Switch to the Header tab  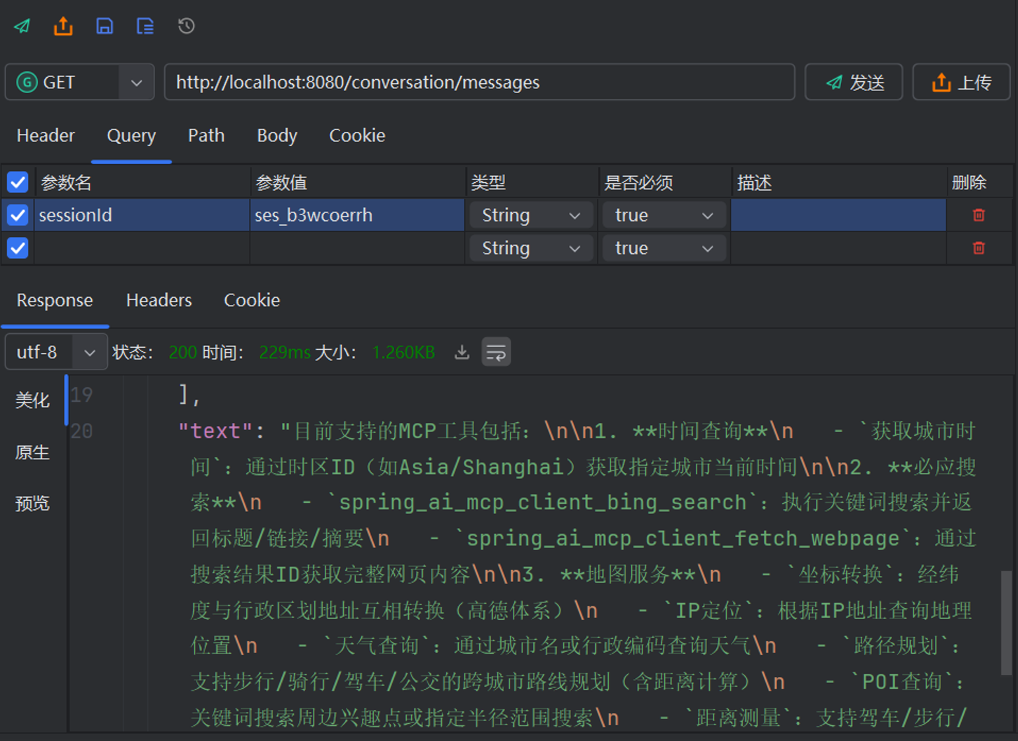point(46,135)
